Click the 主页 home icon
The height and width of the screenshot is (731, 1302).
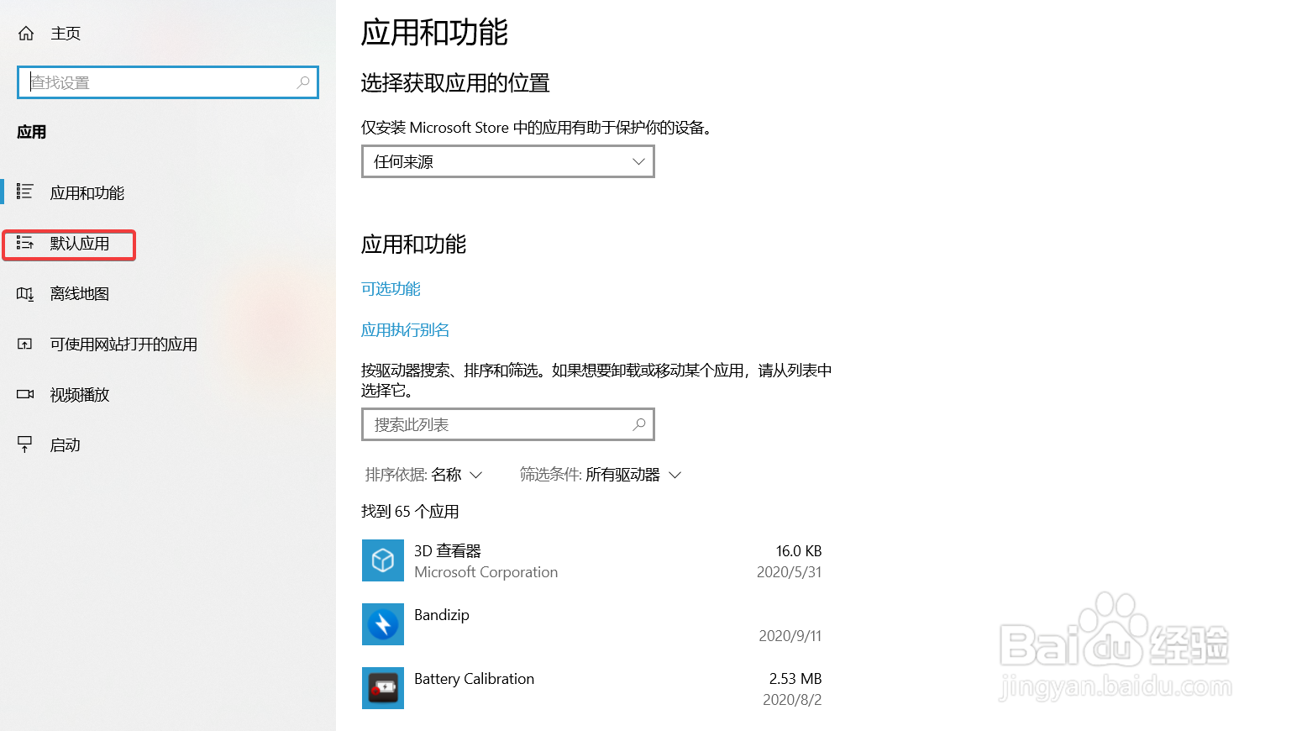pyautogui.click(x=25, y=33)
